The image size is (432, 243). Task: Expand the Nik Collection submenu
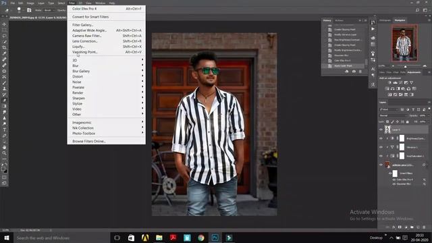pos(107,128)
